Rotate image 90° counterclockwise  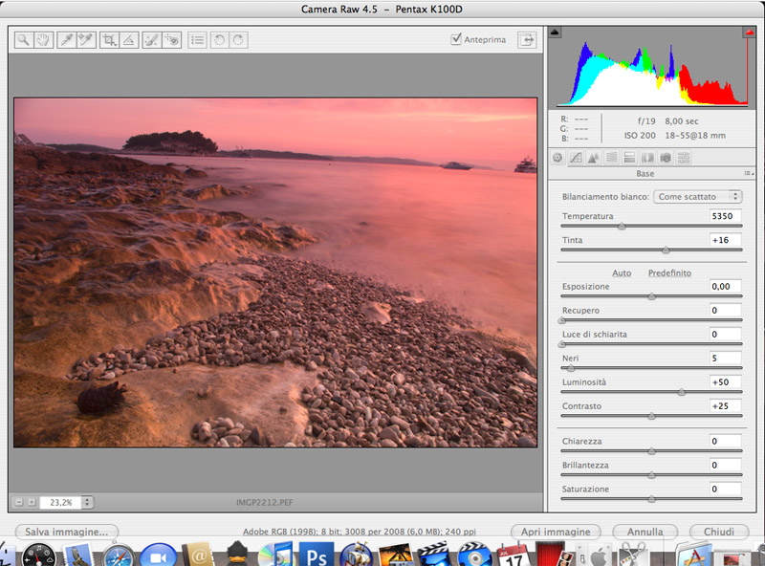[218, 40]
